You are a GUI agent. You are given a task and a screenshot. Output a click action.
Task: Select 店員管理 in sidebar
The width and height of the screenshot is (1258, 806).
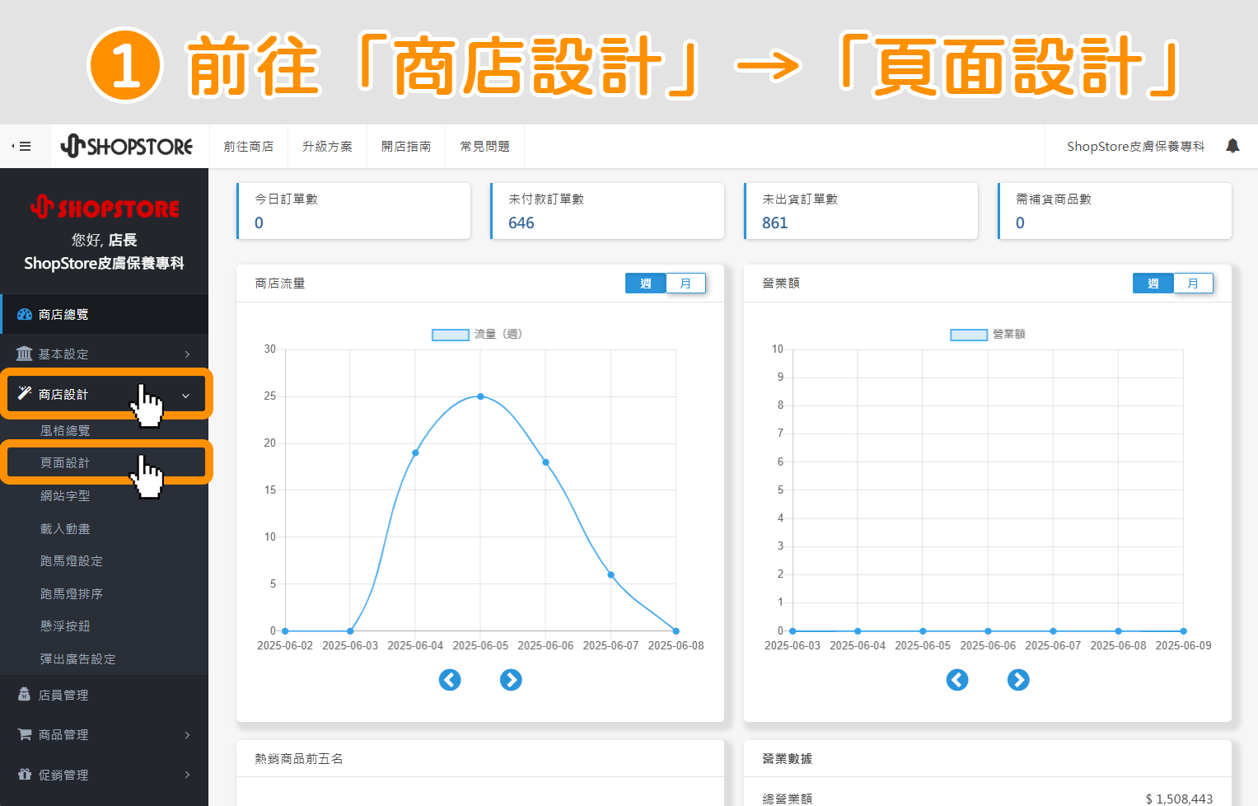[104, 695]
